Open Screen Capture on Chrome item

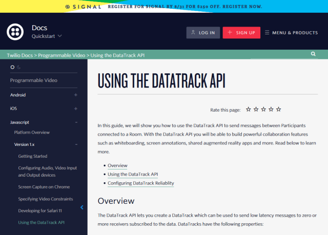pos(44,187)
